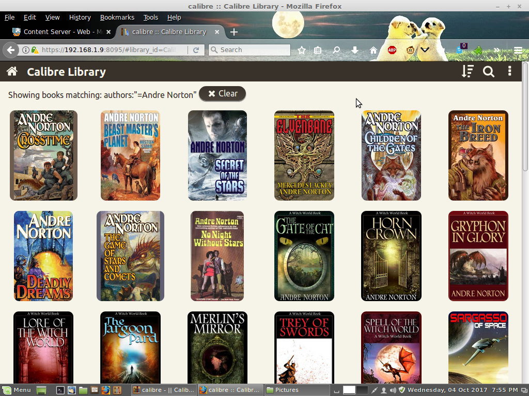Open the Firefox hamburger menu
529x396 pixels.
coord(518,51)
